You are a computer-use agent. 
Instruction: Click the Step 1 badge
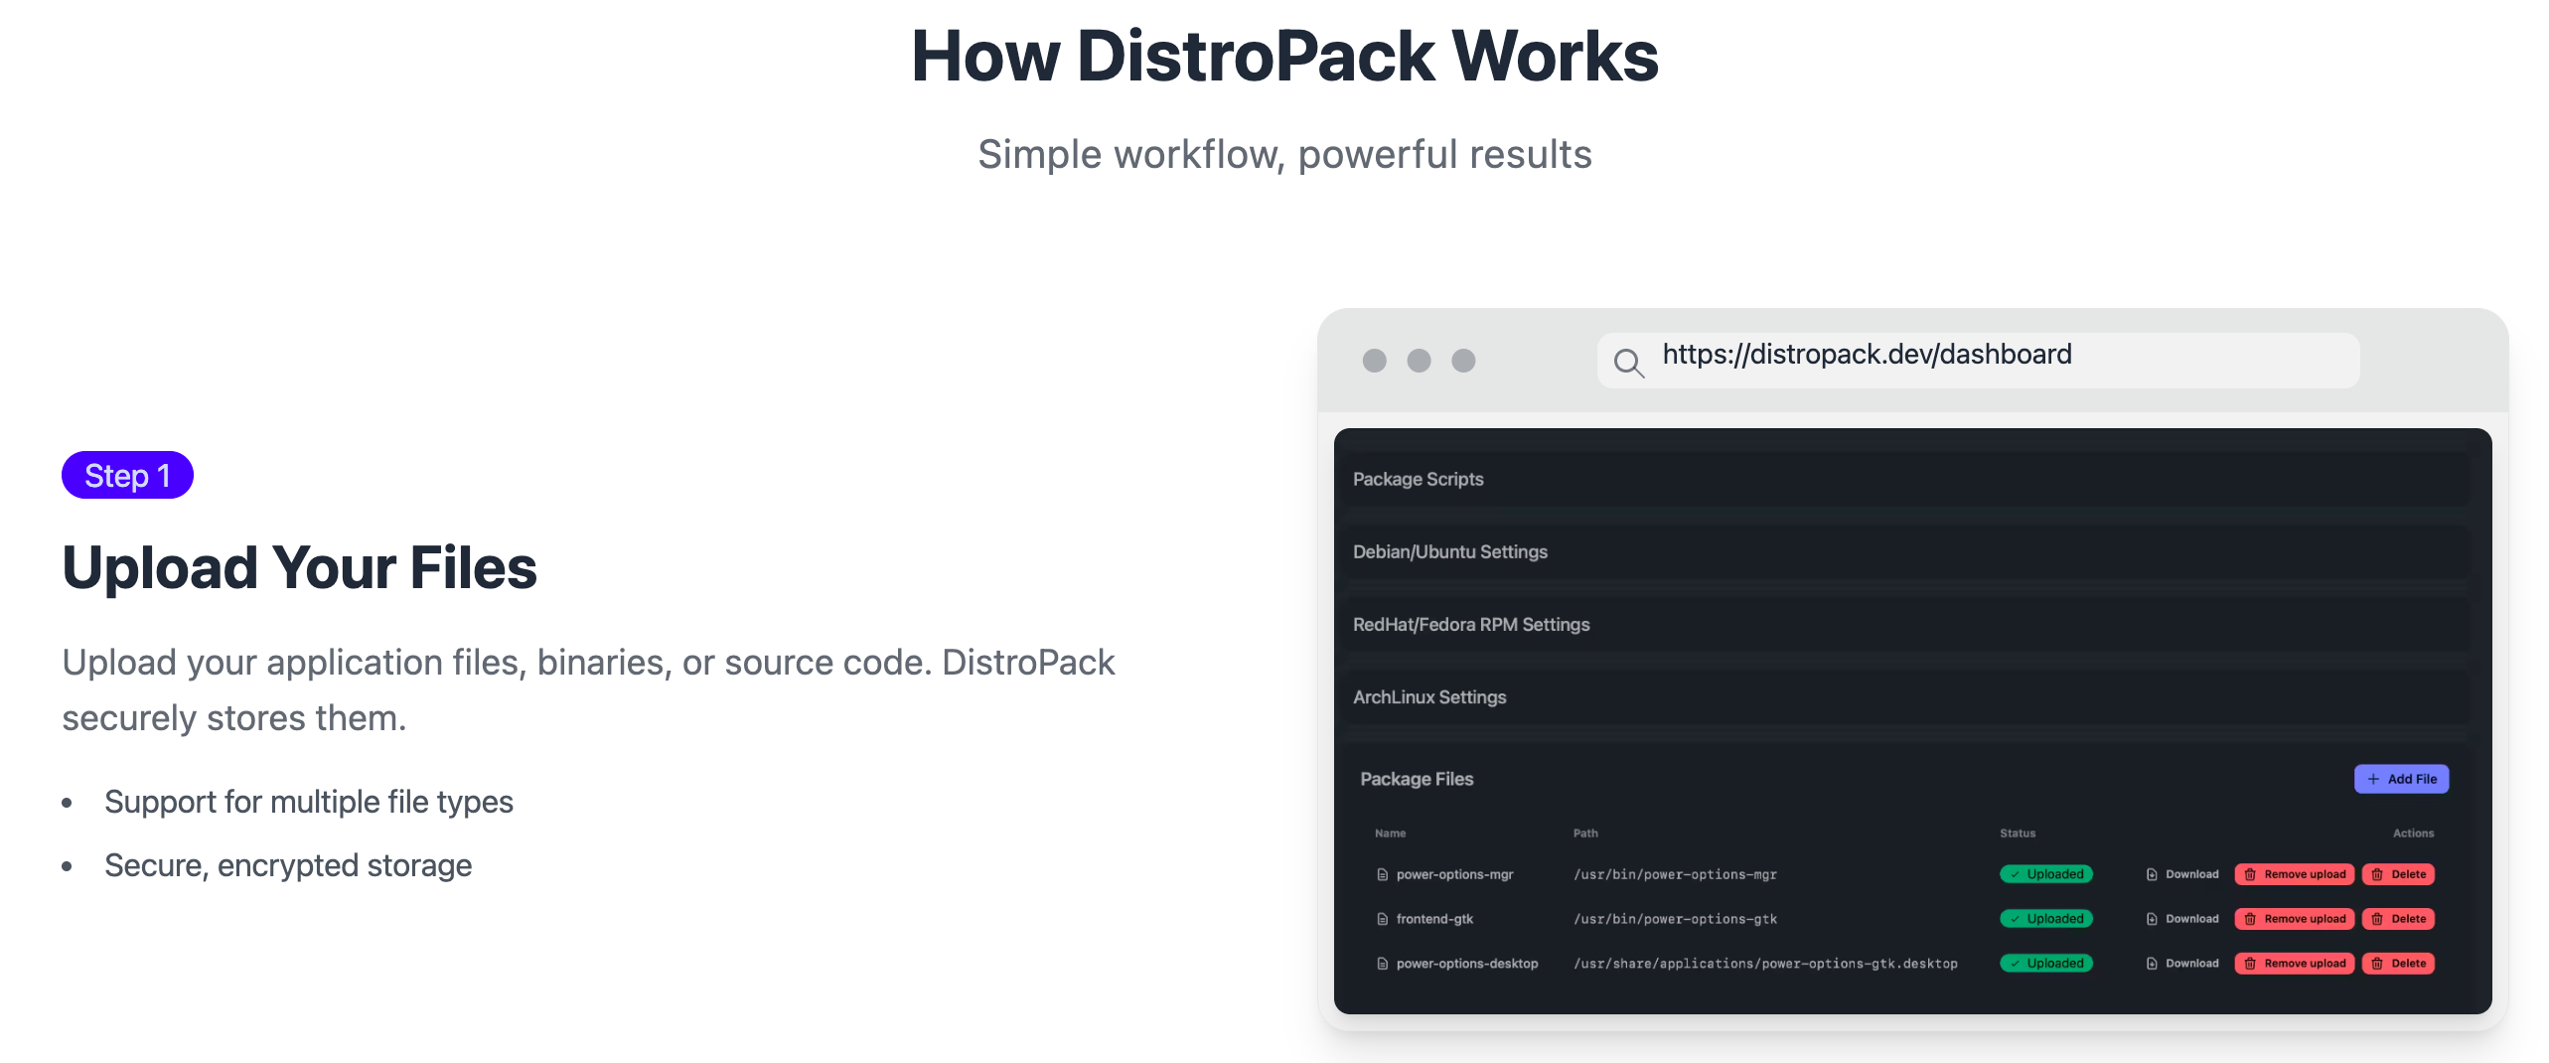pos(127,476)
